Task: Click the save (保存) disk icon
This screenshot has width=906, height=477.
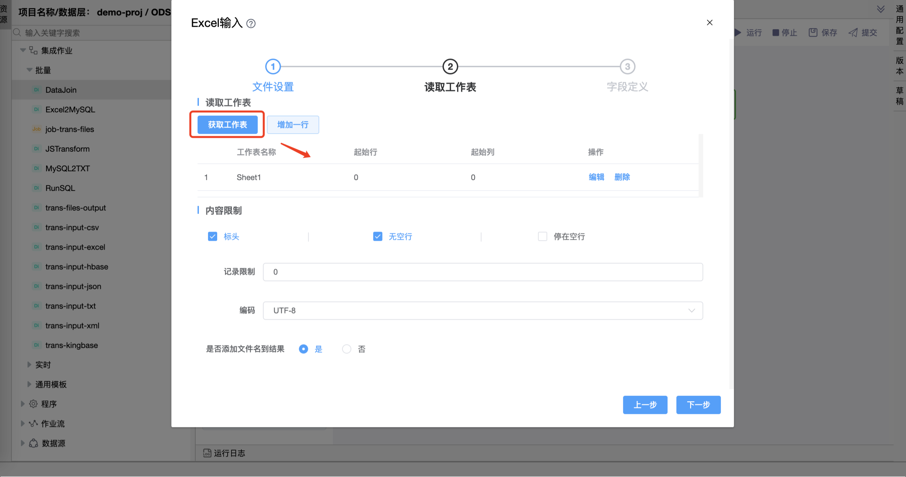Action: point(813,33)
